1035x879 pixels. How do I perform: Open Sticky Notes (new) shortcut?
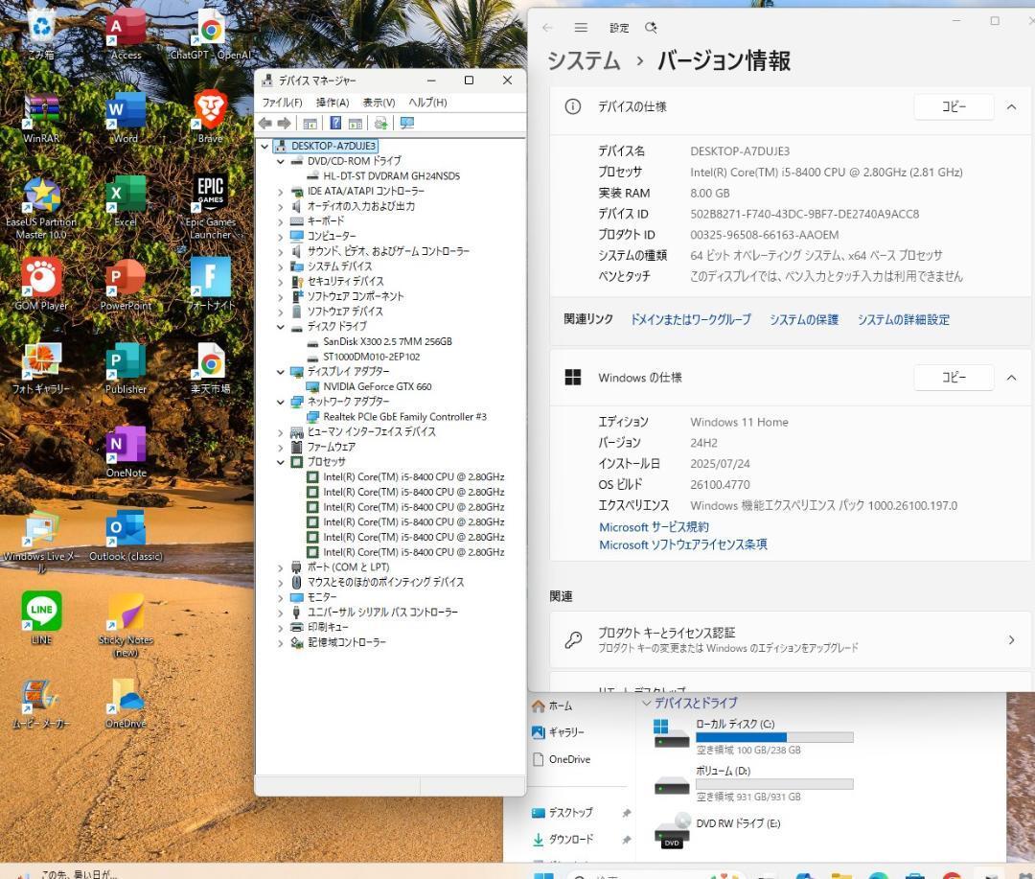pyautogui.click(x=126, y=625)
